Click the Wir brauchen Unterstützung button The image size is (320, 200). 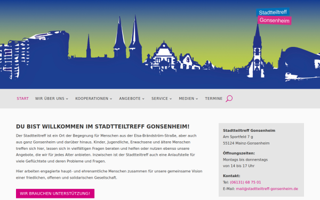pyautogui.click(x=55, y=194)
